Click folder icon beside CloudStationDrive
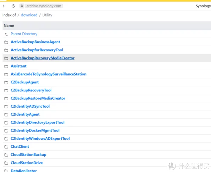The width and height of the screenshot is (211, 172). click(6, 163)
